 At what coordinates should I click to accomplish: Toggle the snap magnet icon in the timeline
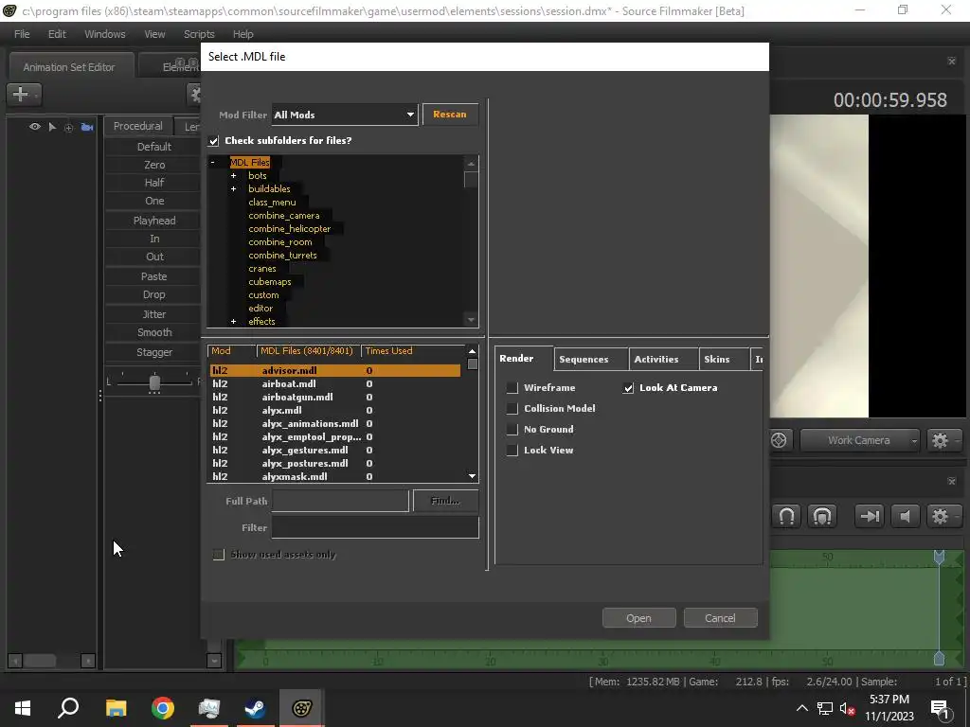(786, 516)
